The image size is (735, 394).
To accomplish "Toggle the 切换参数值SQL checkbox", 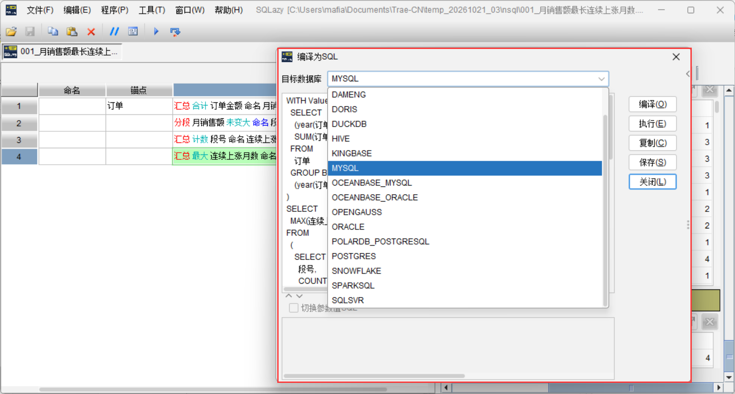I will coord(294,308).
